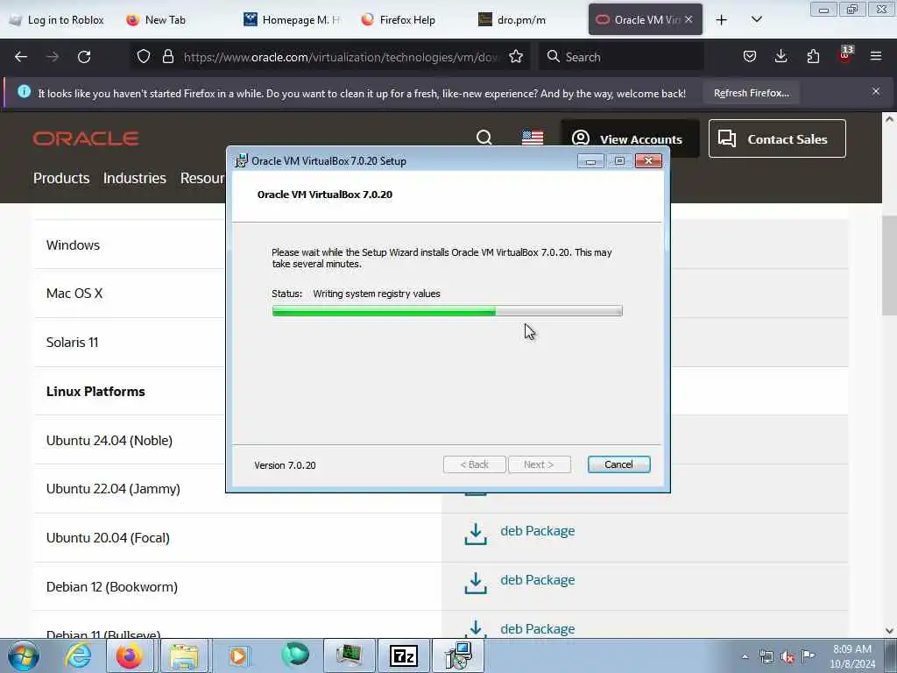Image resolution: width=897 pixels, height=673 pixels.
Task: Click the padlock site info icon
Action: [167, 56]
